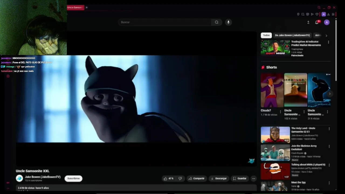Open the Talking about MMA thumbnail

(x=275, y=171)
